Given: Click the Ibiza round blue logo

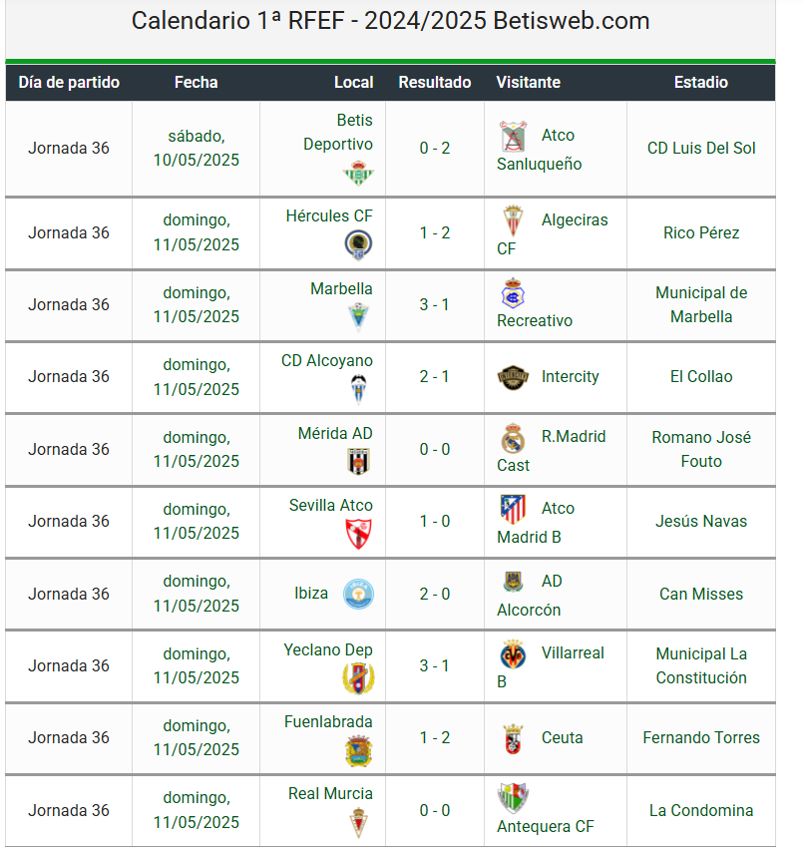Looking at the screenshot, I should tap(358, 594).
